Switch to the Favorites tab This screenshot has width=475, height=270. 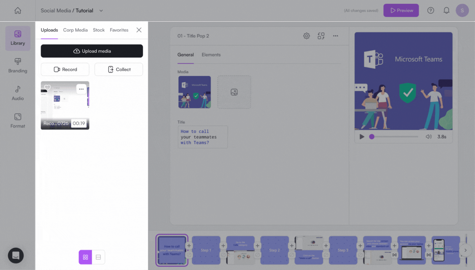click(119, 30)
